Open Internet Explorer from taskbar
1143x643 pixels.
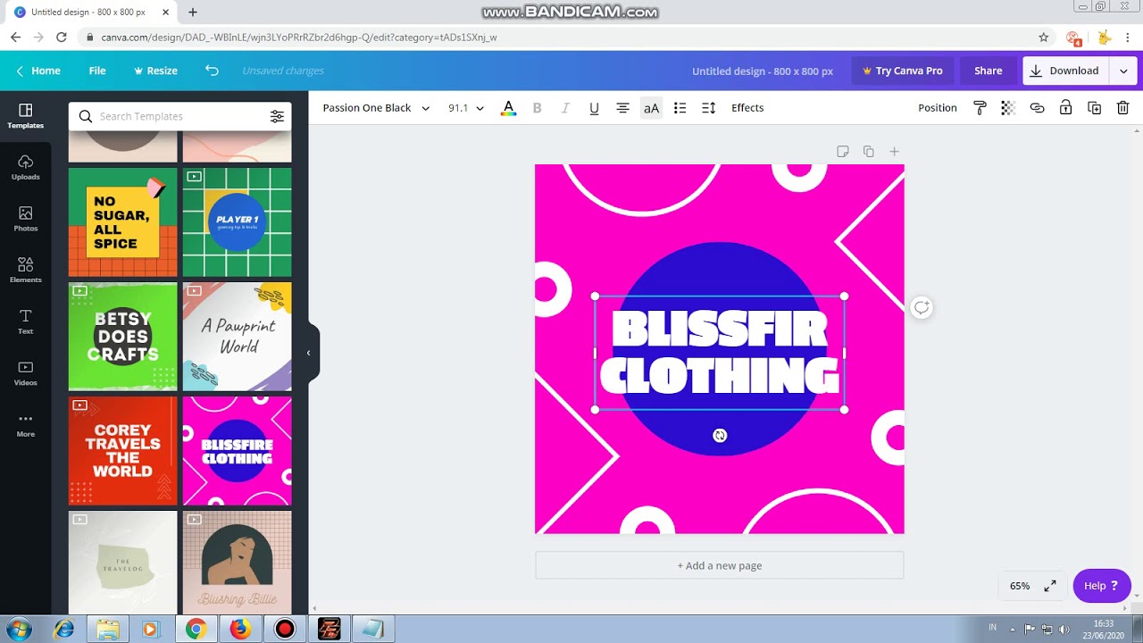click(63, 630)
